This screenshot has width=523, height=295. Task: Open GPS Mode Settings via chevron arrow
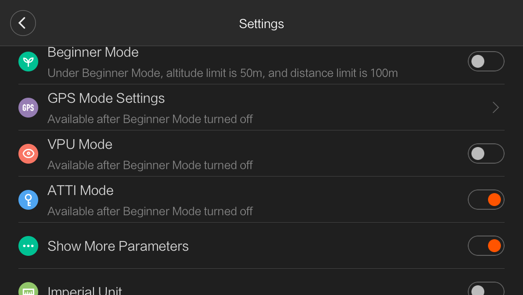click(496, 107)
